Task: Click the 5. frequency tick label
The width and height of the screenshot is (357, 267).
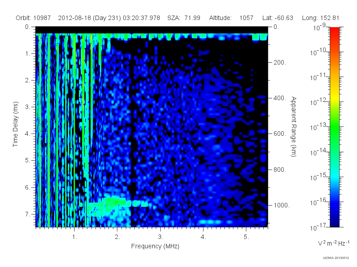Action: click(246, 237)
